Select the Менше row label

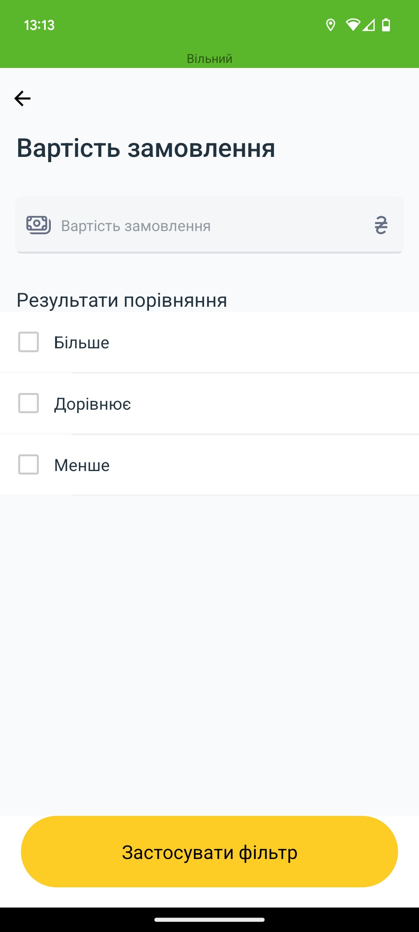pos(82,465)
